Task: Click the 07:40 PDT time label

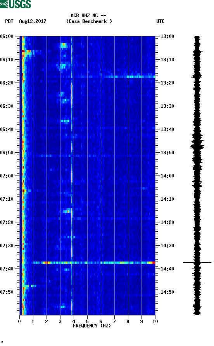Action: coord(7,269)
